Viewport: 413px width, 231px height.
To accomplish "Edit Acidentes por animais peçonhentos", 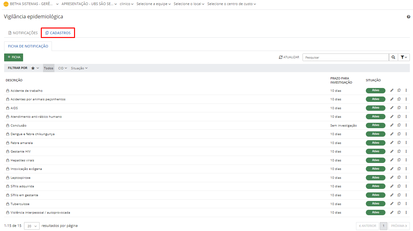I will click(x=392, y=99).
